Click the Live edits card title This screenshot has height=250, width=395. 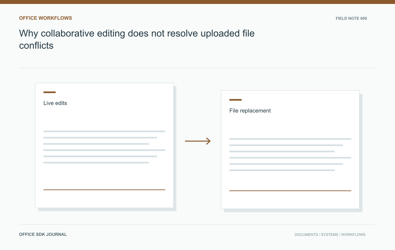pyautogui.click(x=55, y=103)
